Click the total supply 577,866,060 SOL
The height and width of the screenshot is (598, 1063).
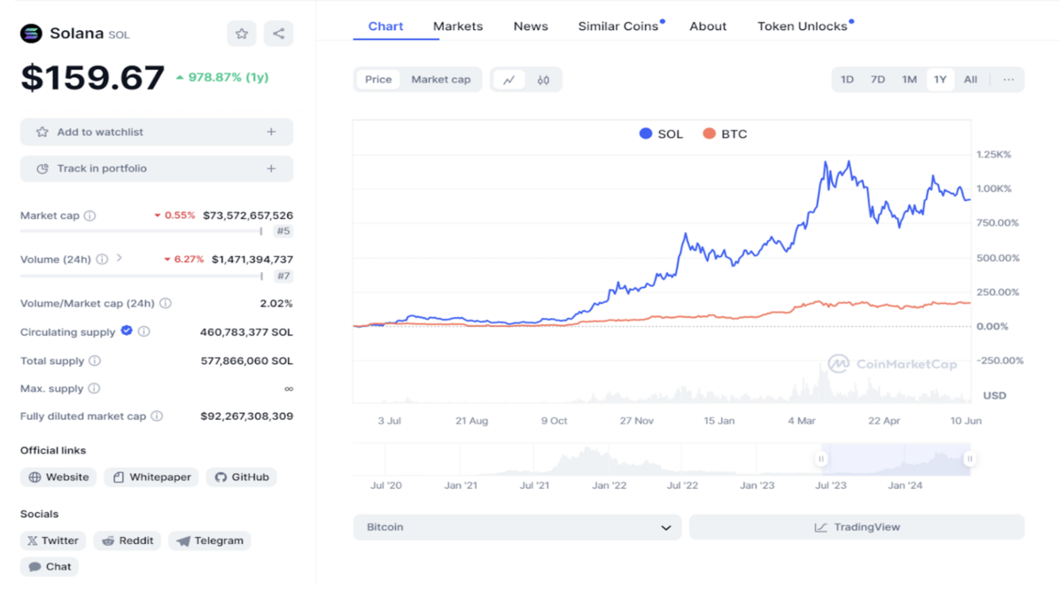(x=247, y=361)
